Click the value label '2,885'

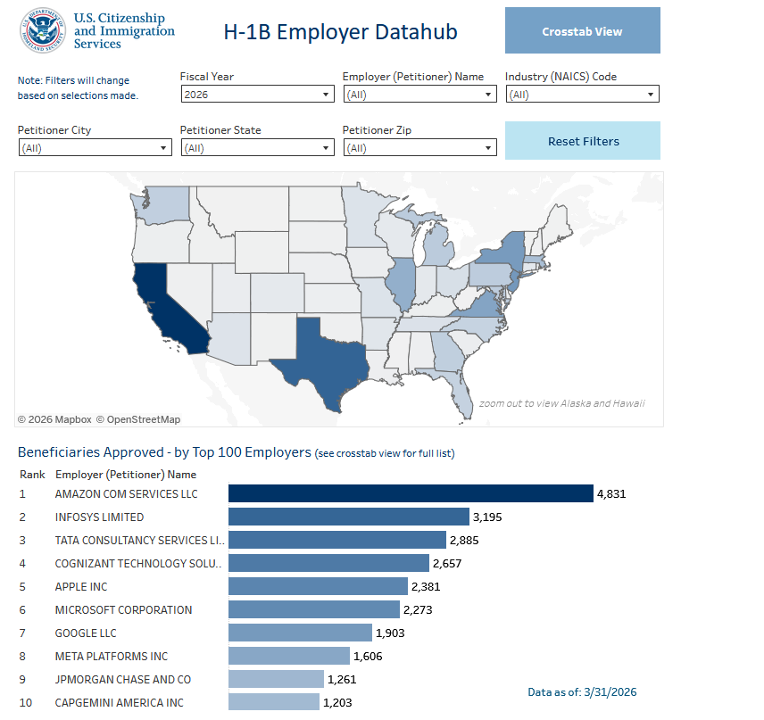coord(464,541)
